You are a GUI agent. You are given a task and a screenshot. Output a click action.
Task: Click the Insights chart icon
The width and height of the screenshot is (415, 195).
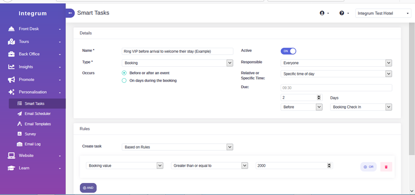tap(11, 67)
